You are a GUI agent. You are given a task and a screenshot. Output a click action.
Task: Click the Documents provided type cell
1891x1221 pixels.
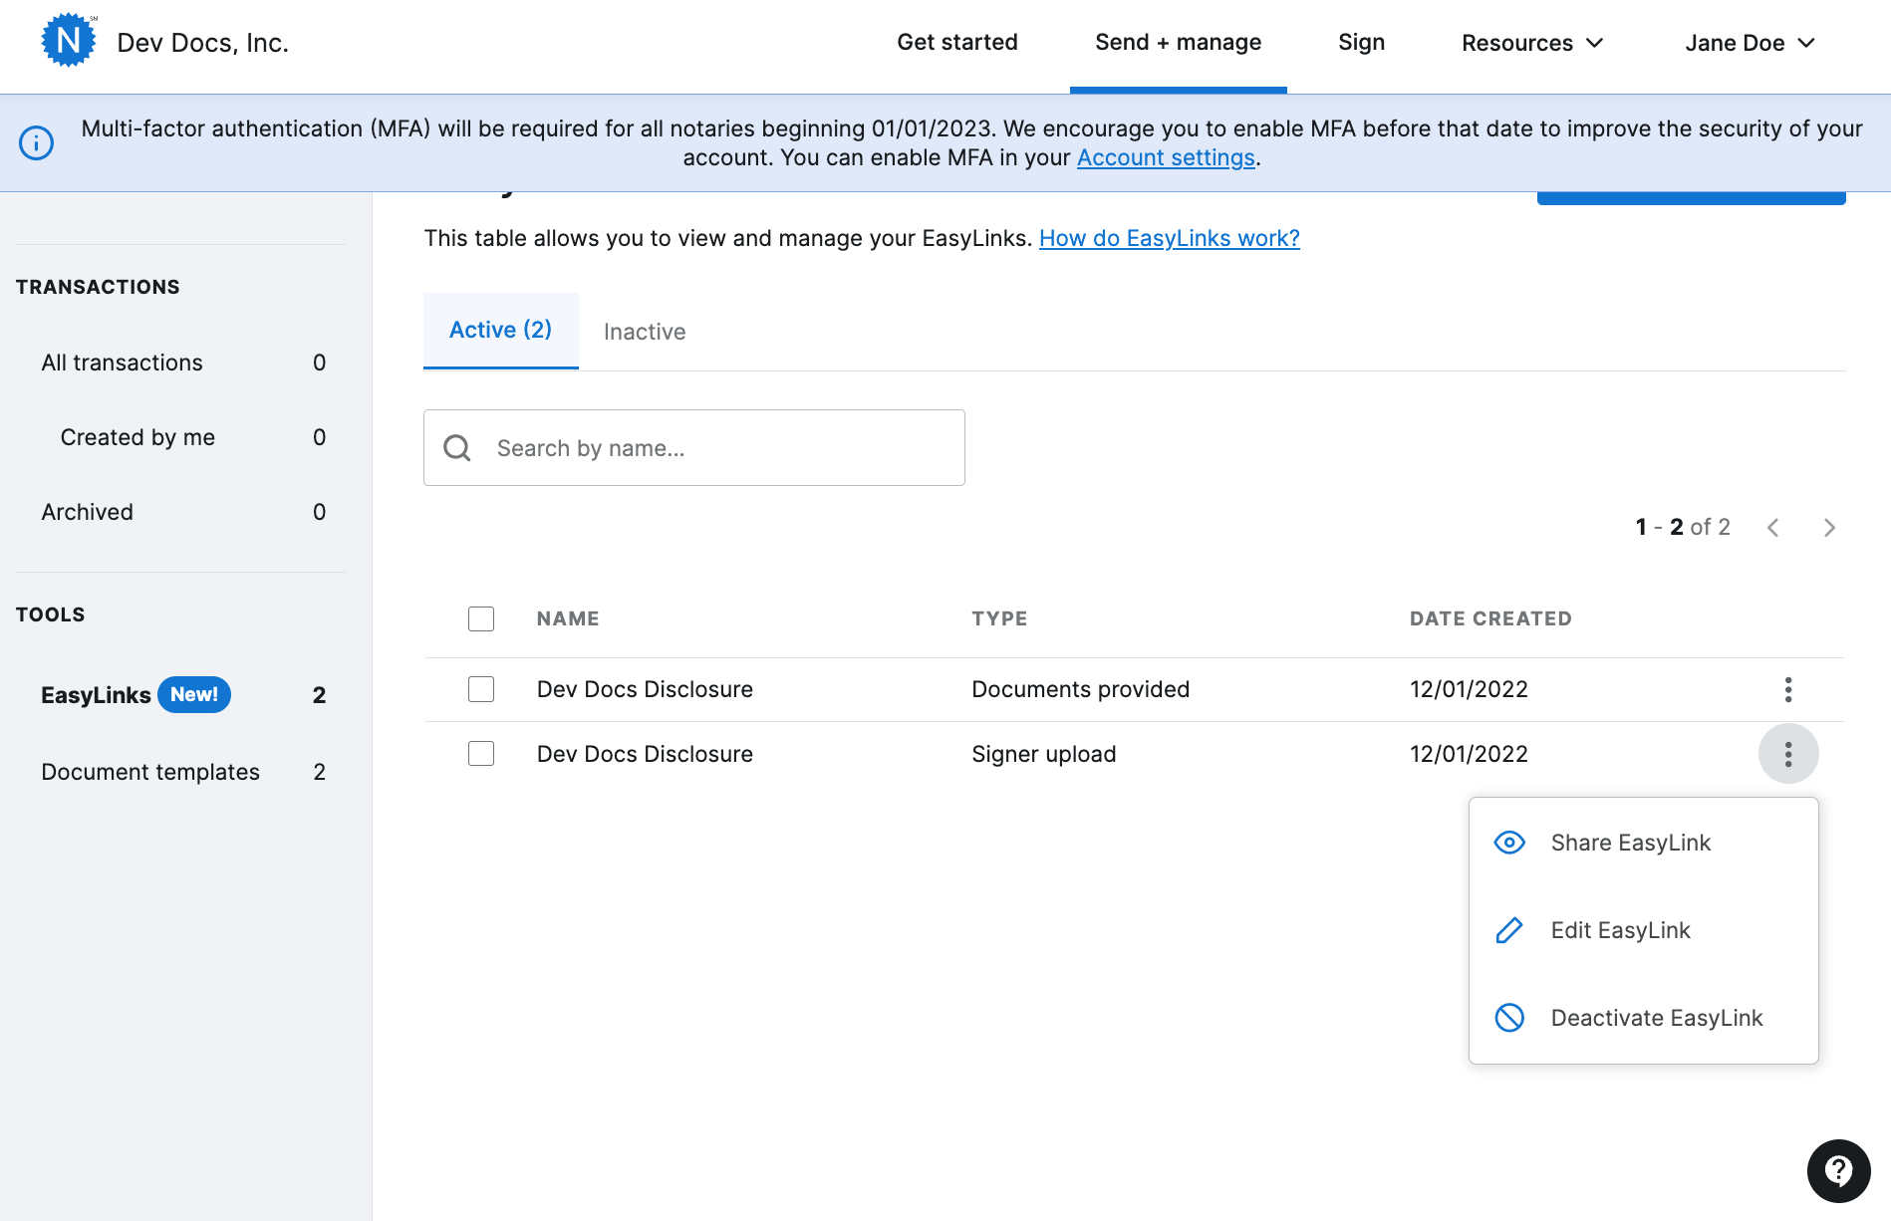click(1080, 689)
